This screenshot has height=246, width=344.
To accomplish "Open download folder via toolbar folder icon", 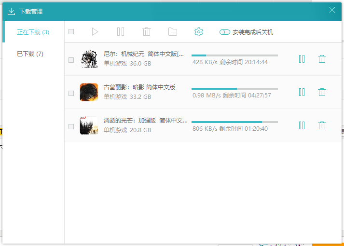I will (173, 32).
